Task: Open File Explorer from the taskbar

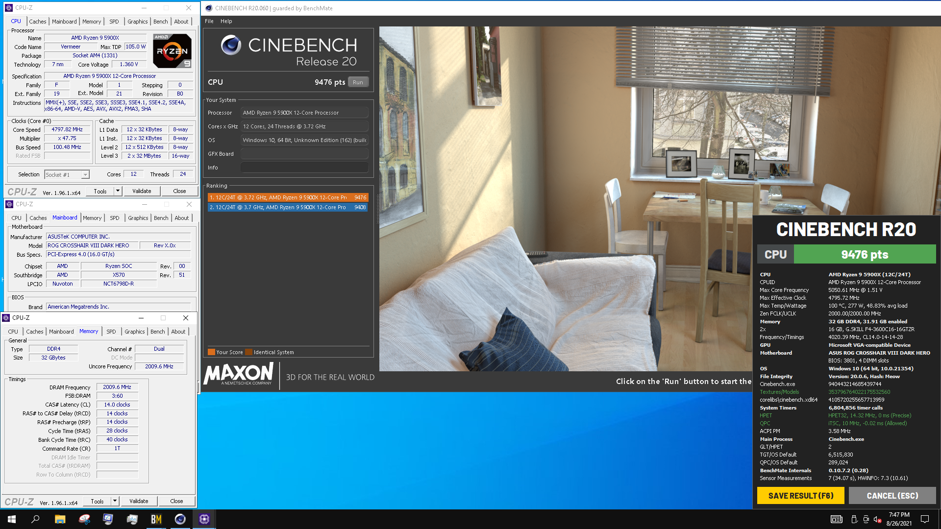Action: click(x=60, y=519)
